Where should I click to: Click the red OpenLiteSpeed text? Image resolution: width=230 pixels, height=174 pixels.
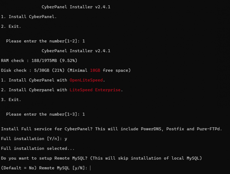coord(86,80)
